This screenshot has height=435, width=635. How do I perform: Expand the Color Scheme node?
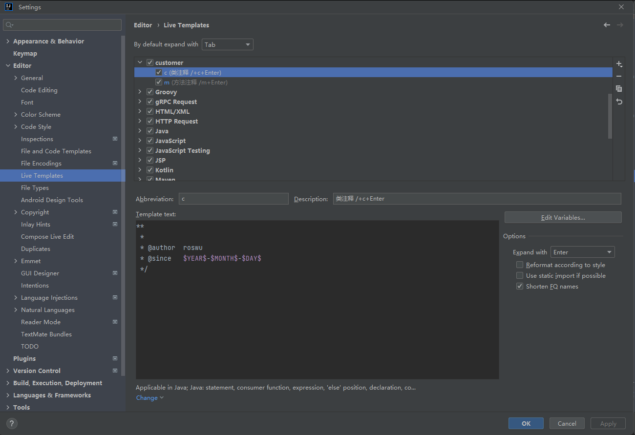point(16,114)
